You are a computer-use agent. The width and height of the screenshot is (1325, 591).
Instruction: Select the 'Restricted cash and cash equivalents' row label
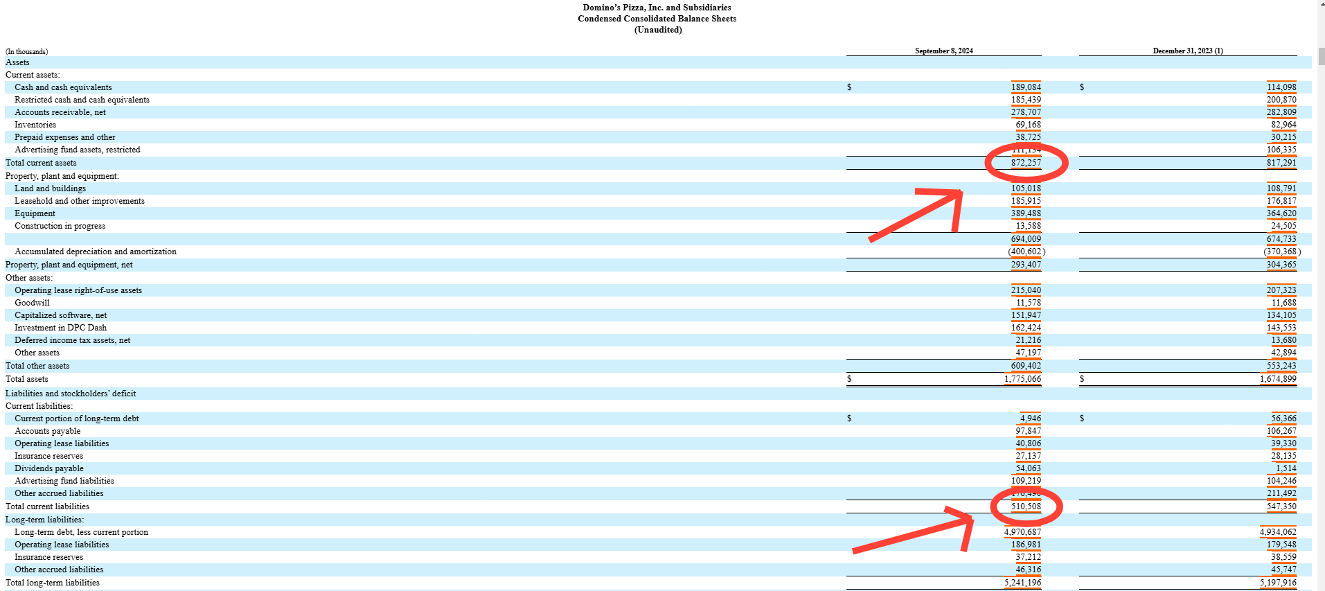[82, 100]
